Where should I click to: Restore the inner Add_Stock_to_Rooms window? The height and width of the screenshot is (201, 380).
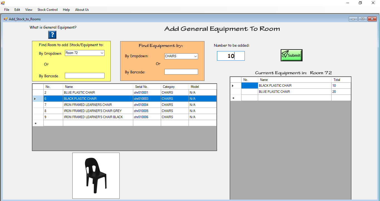[x=362, y=19]
